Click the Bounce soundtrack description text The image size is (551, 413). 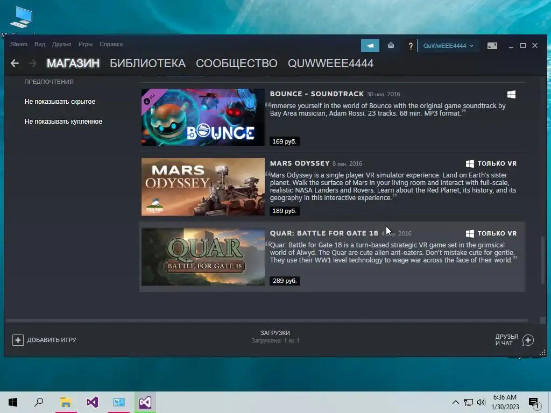pyautogui.click(x=387, y=110)
